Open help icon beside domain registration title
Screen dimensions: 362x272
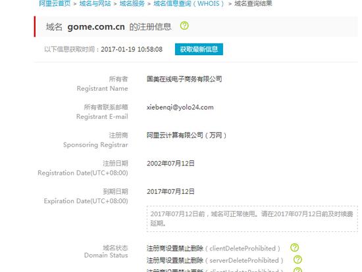point(184,26)
